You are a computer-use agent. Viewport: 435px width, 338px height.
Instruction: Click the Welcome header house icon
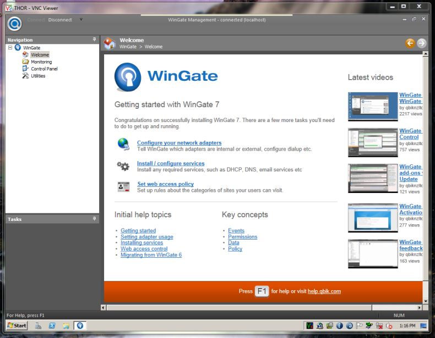tap(110, 43)
